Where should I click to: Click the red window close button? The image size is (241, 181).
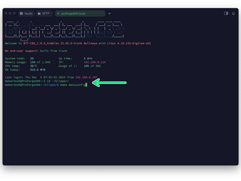pos(6,13)
